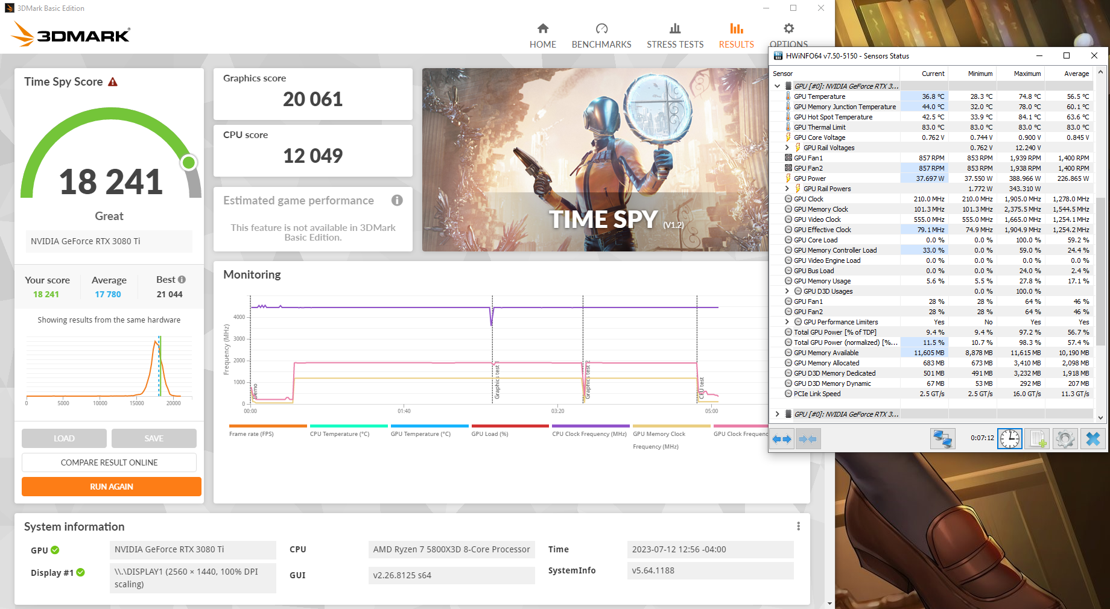Click the Options gear icon in 3DMark
The width and height of the screenshot is (1110, 609).
pyautogui.click(x=788, y=28)
